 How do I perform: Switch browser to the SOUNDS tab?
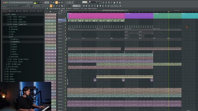coord(40,11)
